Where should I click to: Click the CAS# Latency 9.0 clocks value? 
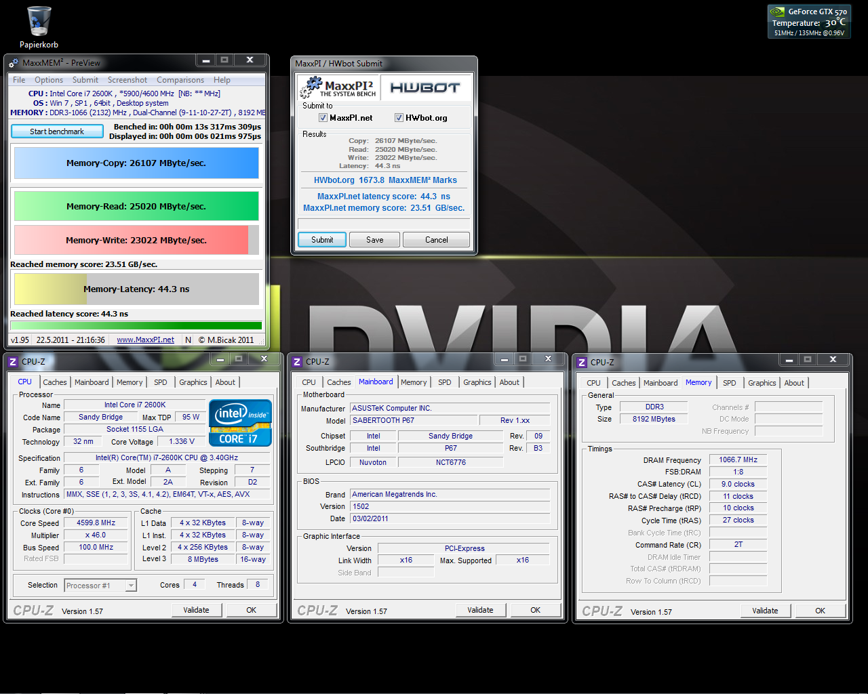(738, 485)
